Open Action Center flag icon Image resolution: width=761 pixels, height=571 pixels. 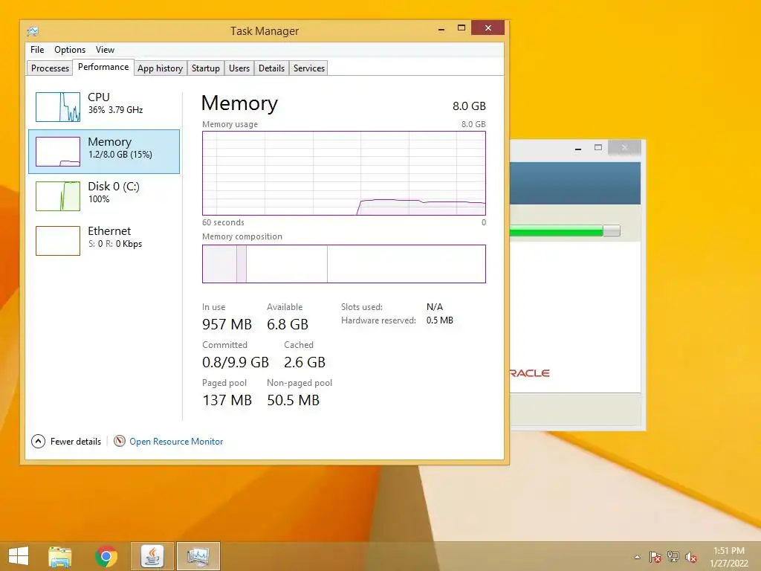pos(655,557)
